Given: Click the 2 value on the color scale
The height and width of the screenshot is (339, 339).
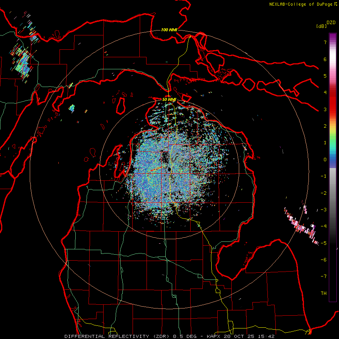Looking at the screenshot, I should coord(325,126).
